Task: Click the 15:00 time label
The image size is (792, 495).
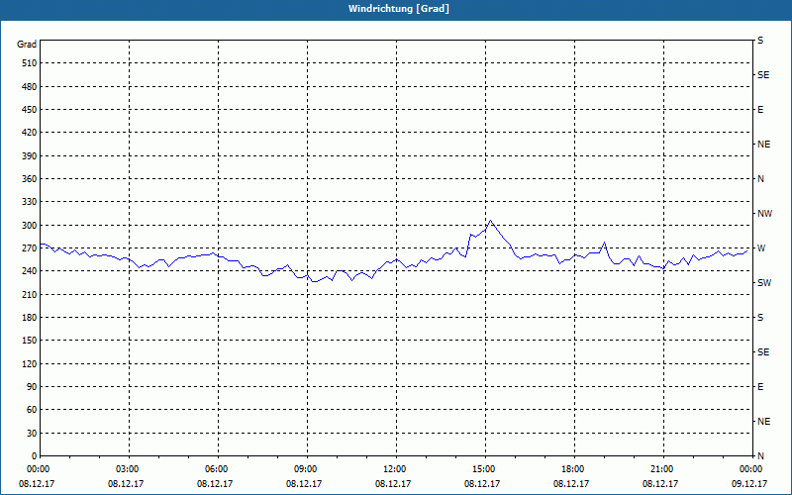Action: [485, 469]
